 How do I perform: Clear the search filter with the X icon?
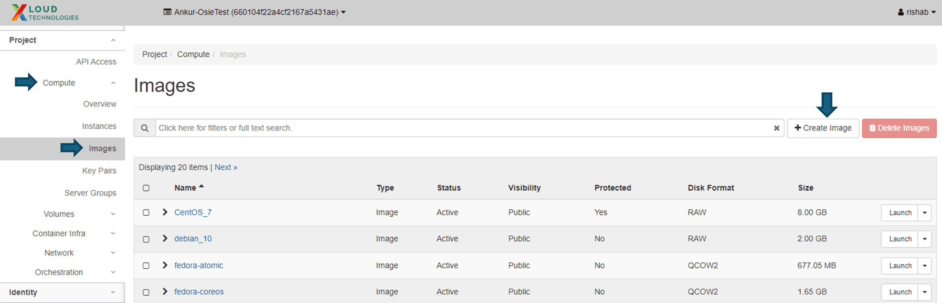coord(777,128)
